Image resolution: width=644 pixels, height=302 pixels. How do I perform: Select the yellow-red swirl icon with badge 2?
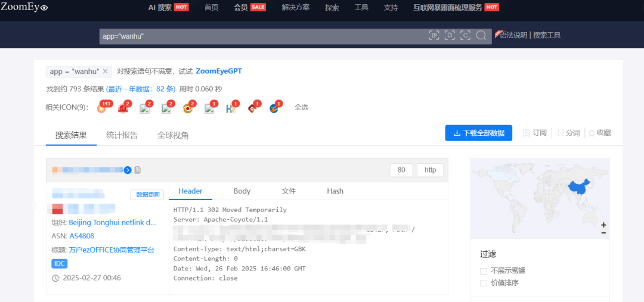click(187, 108)
